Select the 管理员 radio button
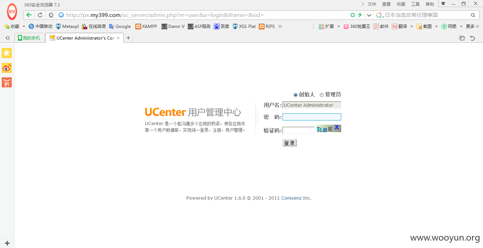 [322, 95]
